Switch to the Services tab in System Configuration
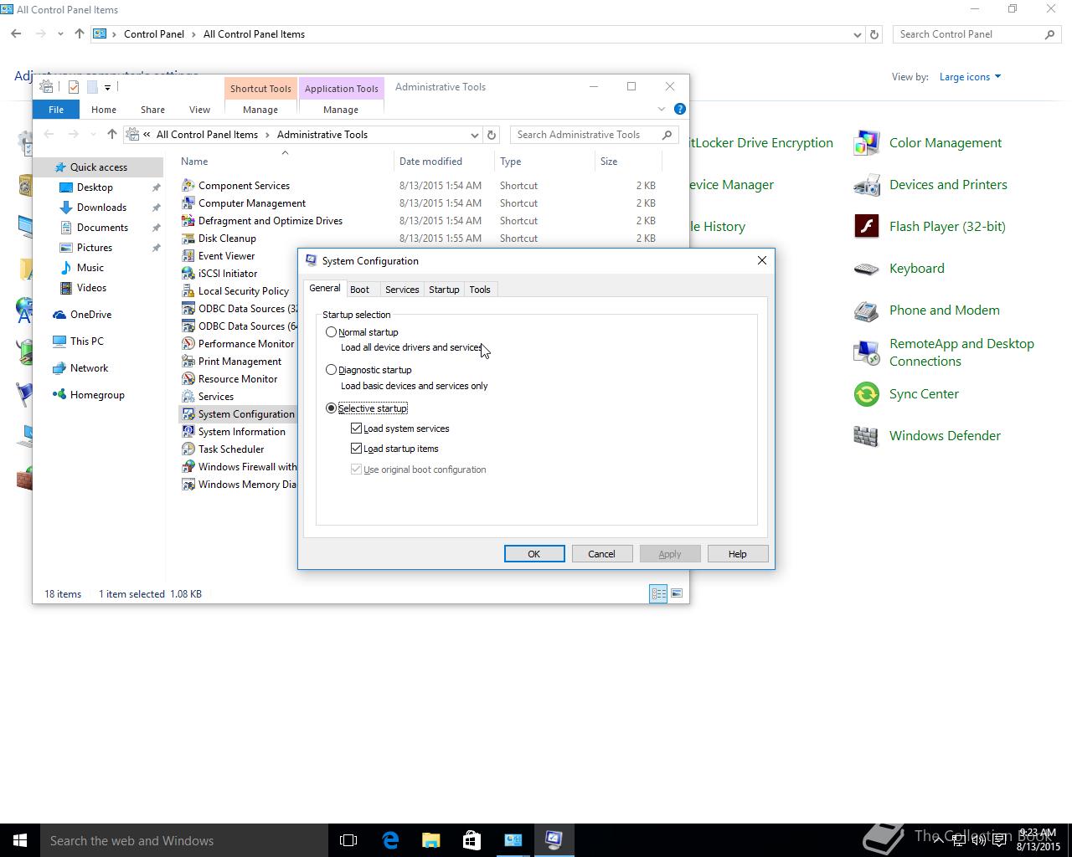The image size is (1072, 857). click(x=402, y=290)
